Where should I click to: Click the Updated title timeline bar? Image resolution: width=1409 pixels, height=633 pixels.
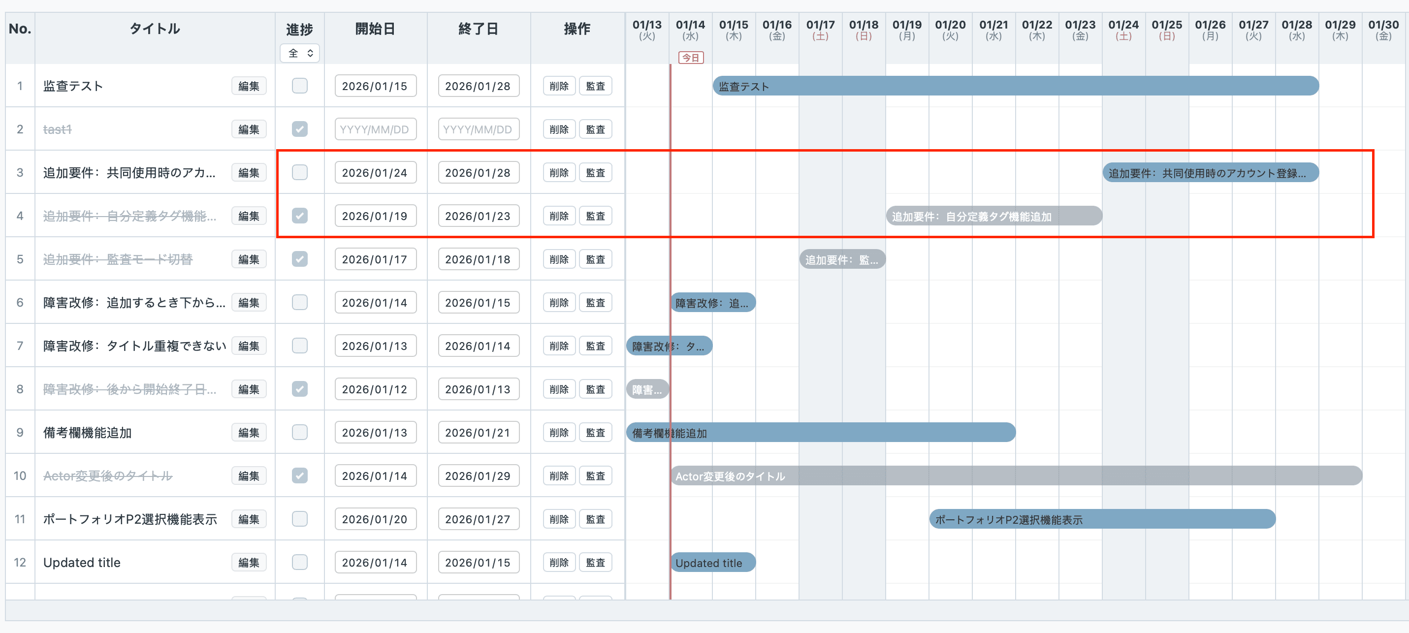713,562
